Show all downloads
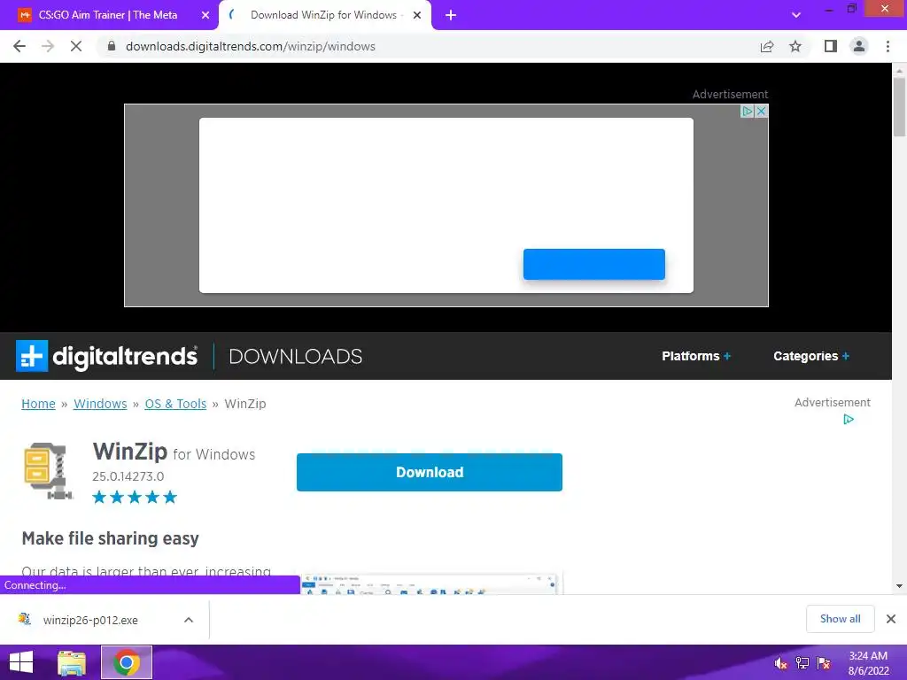 840,619
